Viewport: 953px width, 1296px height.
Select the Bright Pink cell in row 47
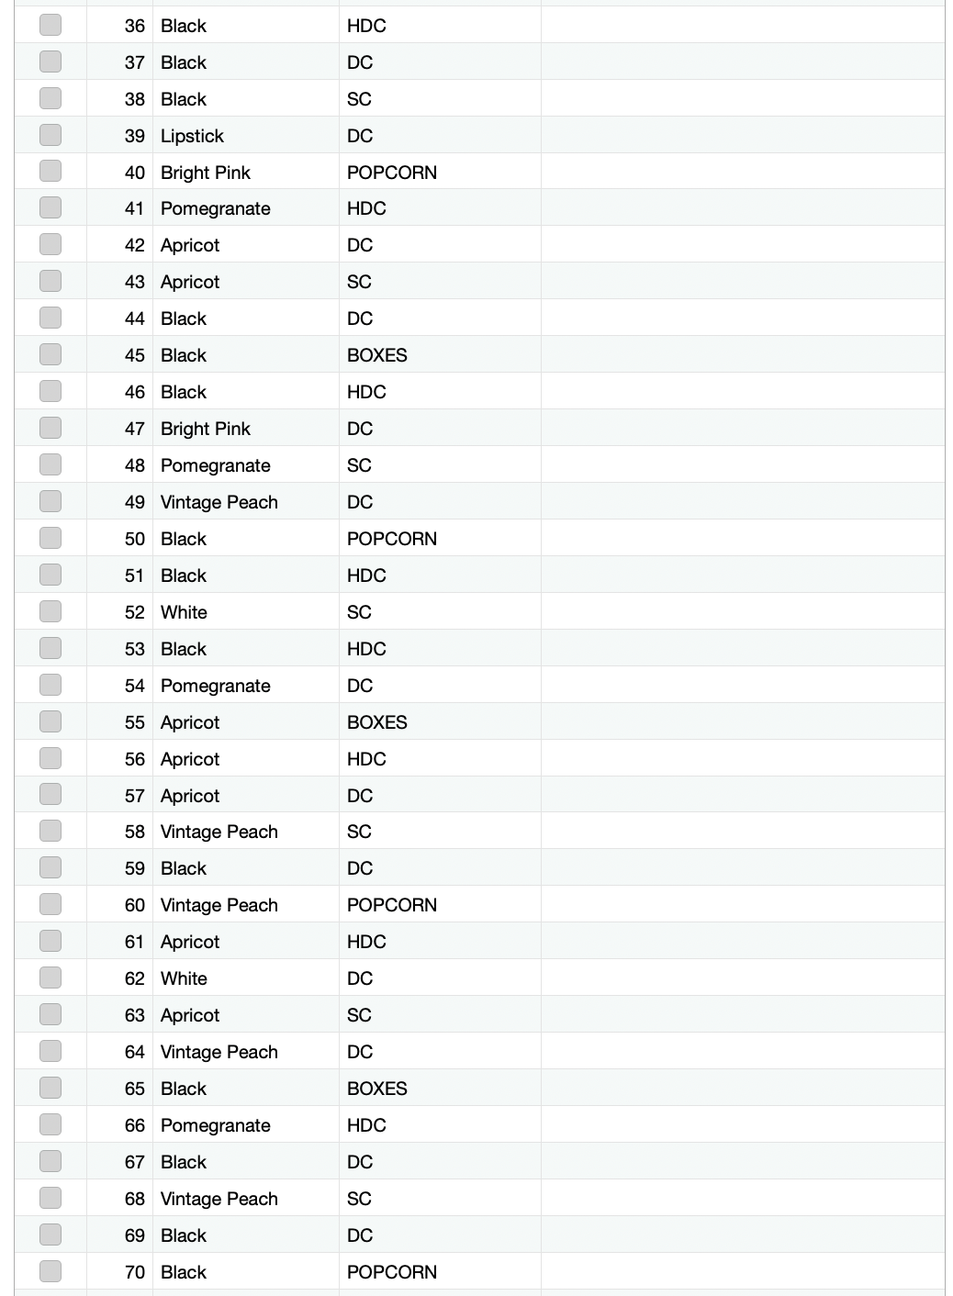click(246, 429)
